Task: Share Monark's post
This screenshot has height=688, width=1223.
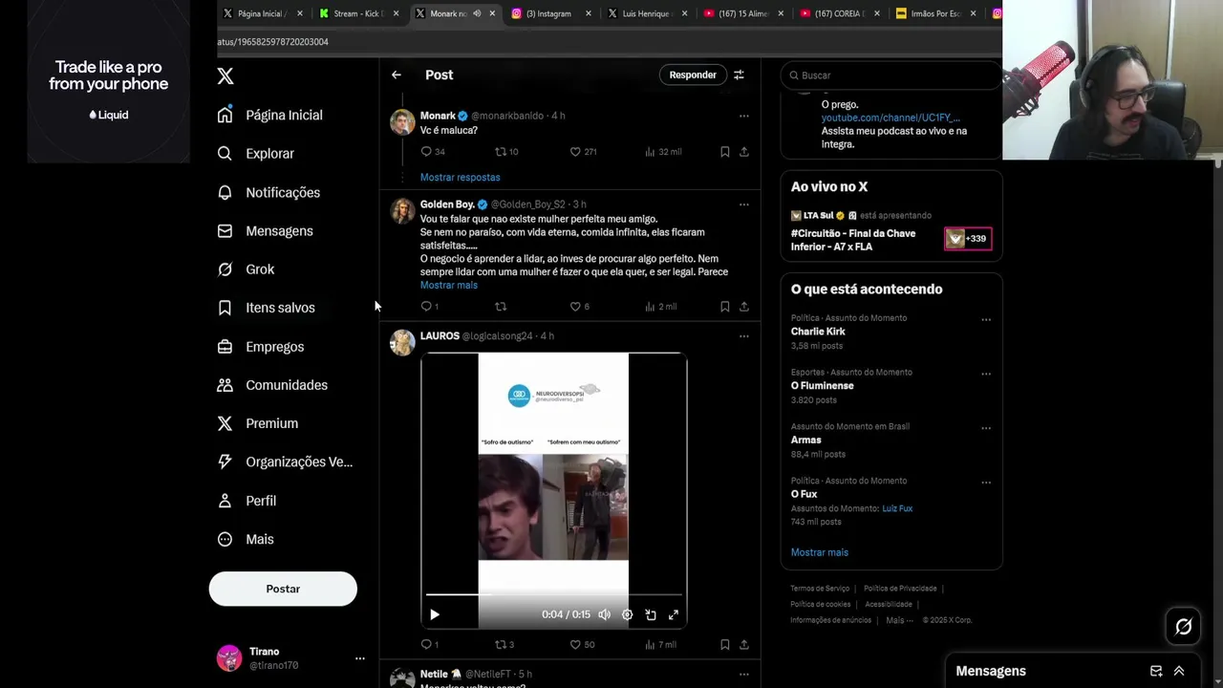Action: coord(744,151)
